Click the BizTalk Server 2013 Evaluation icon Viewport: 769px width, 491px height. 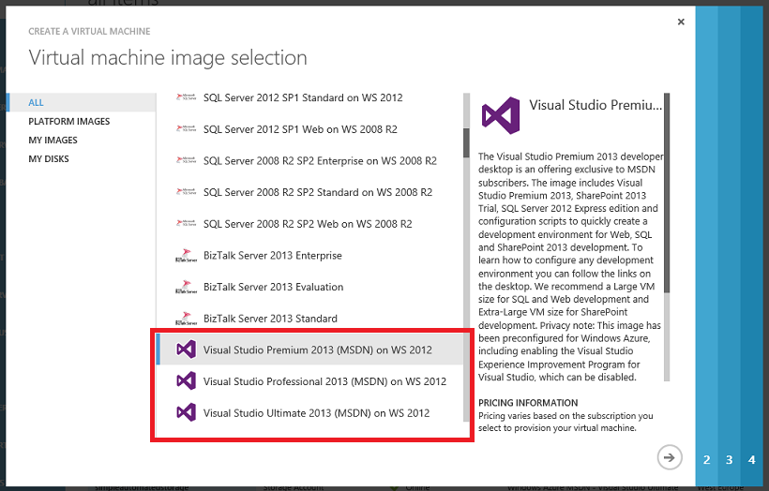(187, 287)
